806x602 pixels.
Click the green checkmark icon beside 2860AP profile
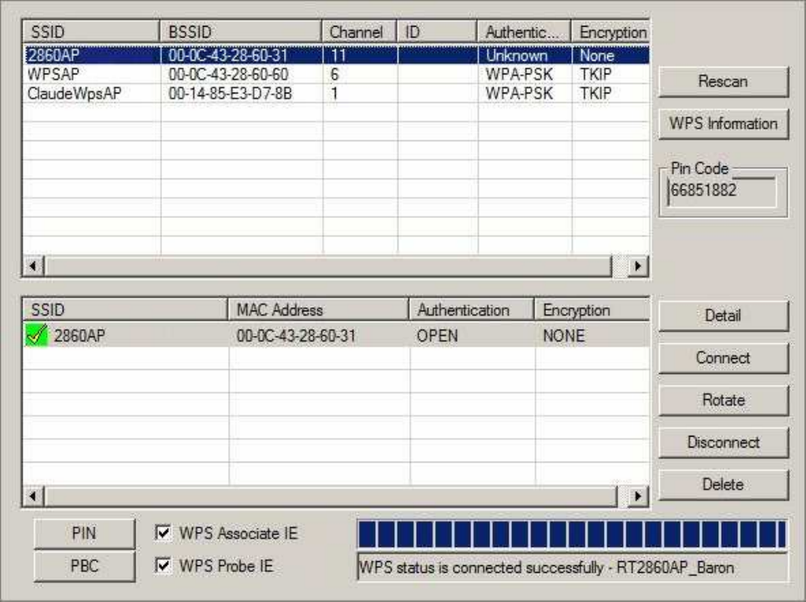pos(37,335)
